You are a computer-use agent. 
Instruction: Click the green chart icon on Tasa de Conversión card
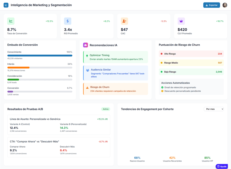11,21
